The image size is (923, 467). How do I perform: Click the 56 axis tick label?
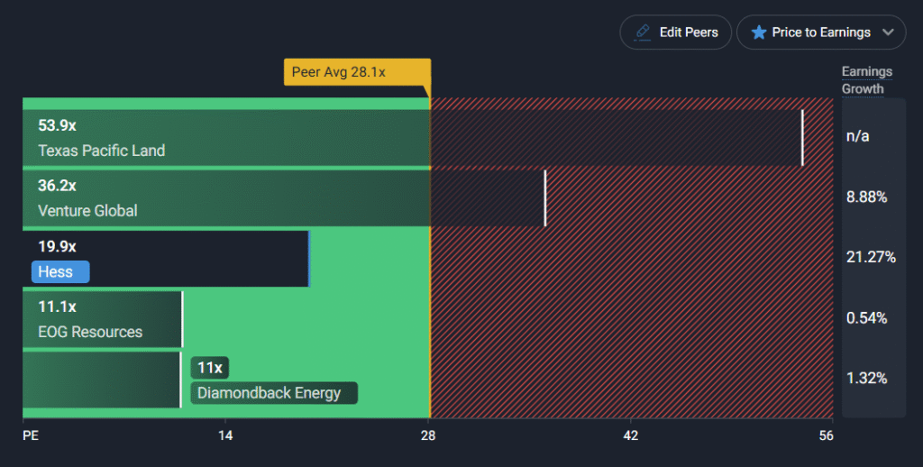pyautogui.click(x=827, y=435)
